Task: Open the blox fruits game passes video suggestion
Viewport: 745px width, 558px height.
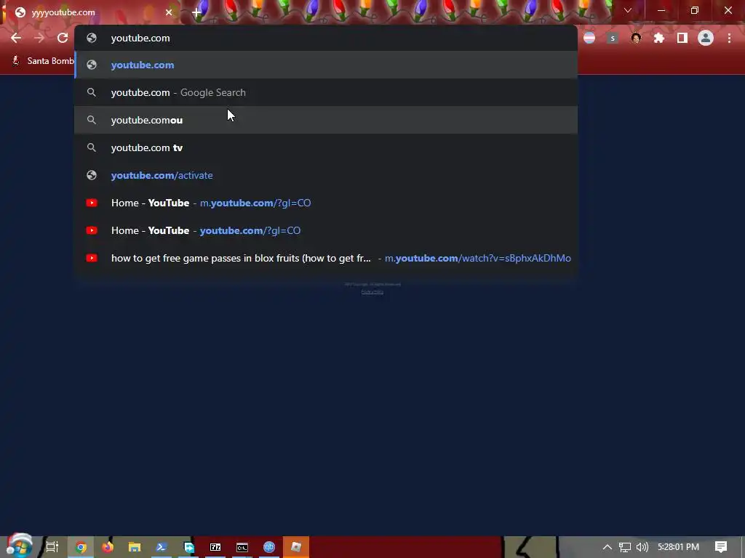Action: click(326, 258)
